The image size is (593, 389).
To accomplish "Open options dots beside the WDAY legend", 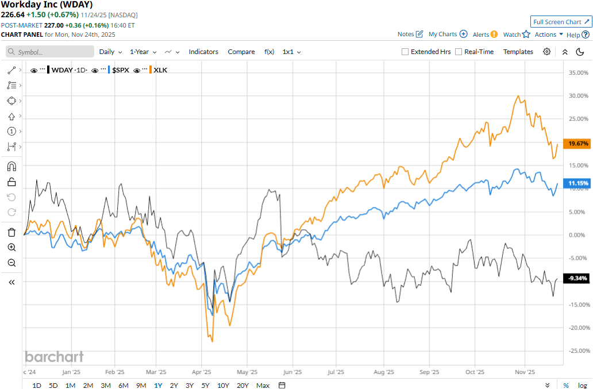I will (43, 69).
